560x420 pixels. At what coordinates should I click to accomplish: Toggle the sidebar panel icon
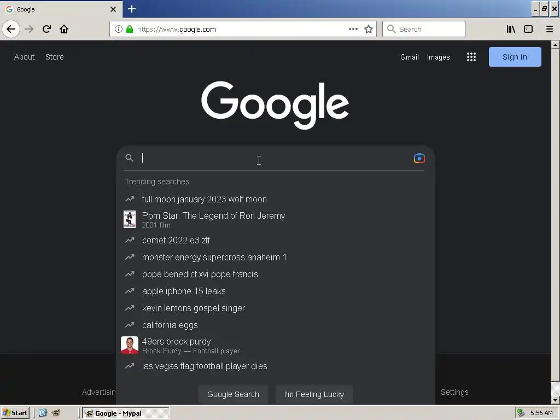(528, 29)
